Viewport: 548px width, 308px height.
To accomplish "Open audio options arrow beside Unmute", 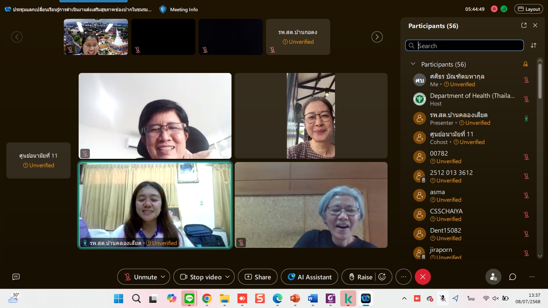I will tap(163, 277).
